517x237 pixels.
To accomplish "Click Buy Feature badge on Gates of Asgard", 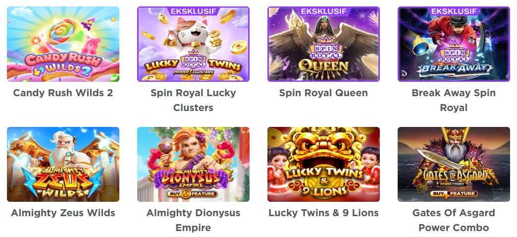I will click(454, 193).
